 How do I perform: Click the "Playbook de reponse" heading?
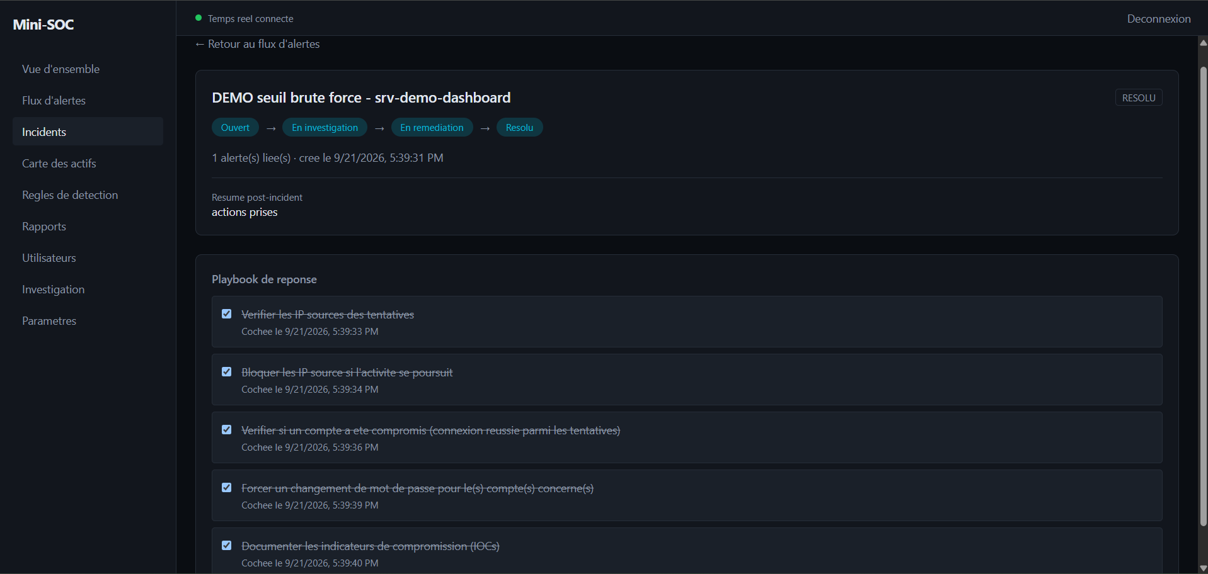pyautogui.click(x=264, y=279)
